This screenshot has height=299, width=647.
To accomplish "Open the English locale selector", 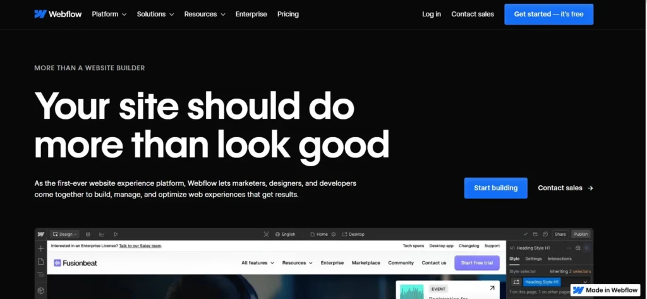I will pos(285,234).
